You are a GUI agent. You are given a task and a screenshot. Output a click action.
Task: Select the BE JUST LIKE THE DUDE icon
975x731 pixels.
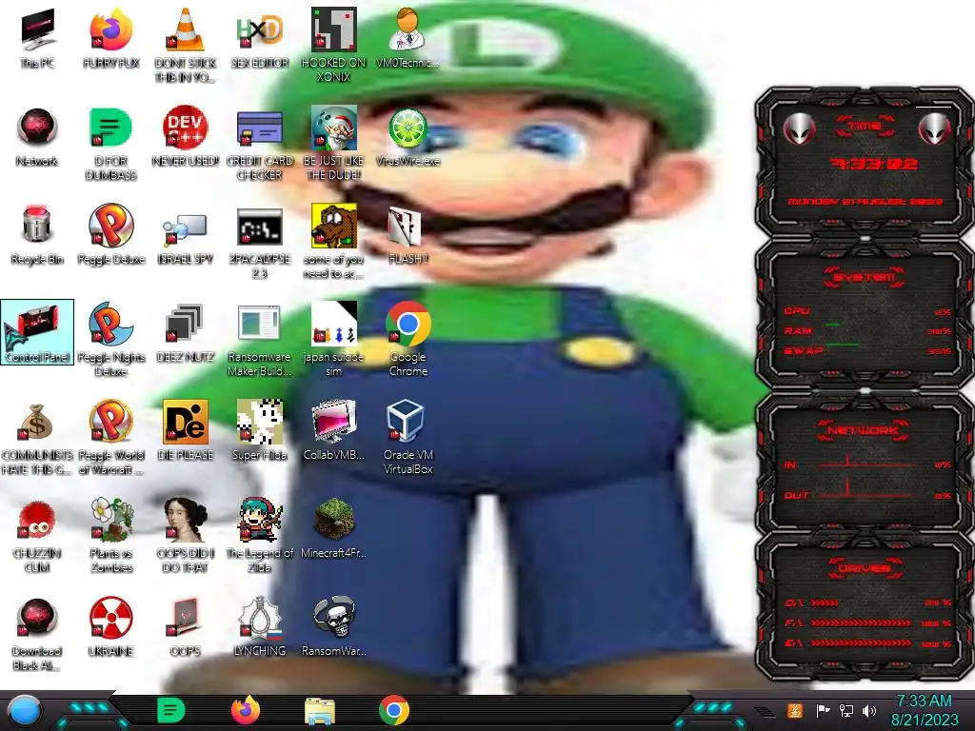tap(334, 143)
